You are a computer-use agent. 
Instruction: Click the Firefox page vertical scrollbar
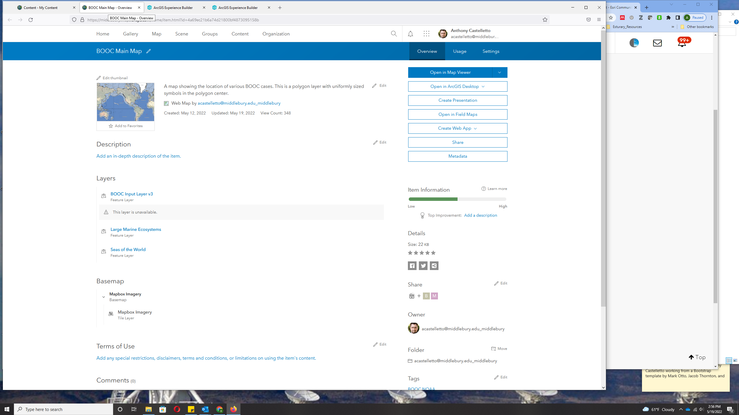[603, 168]
